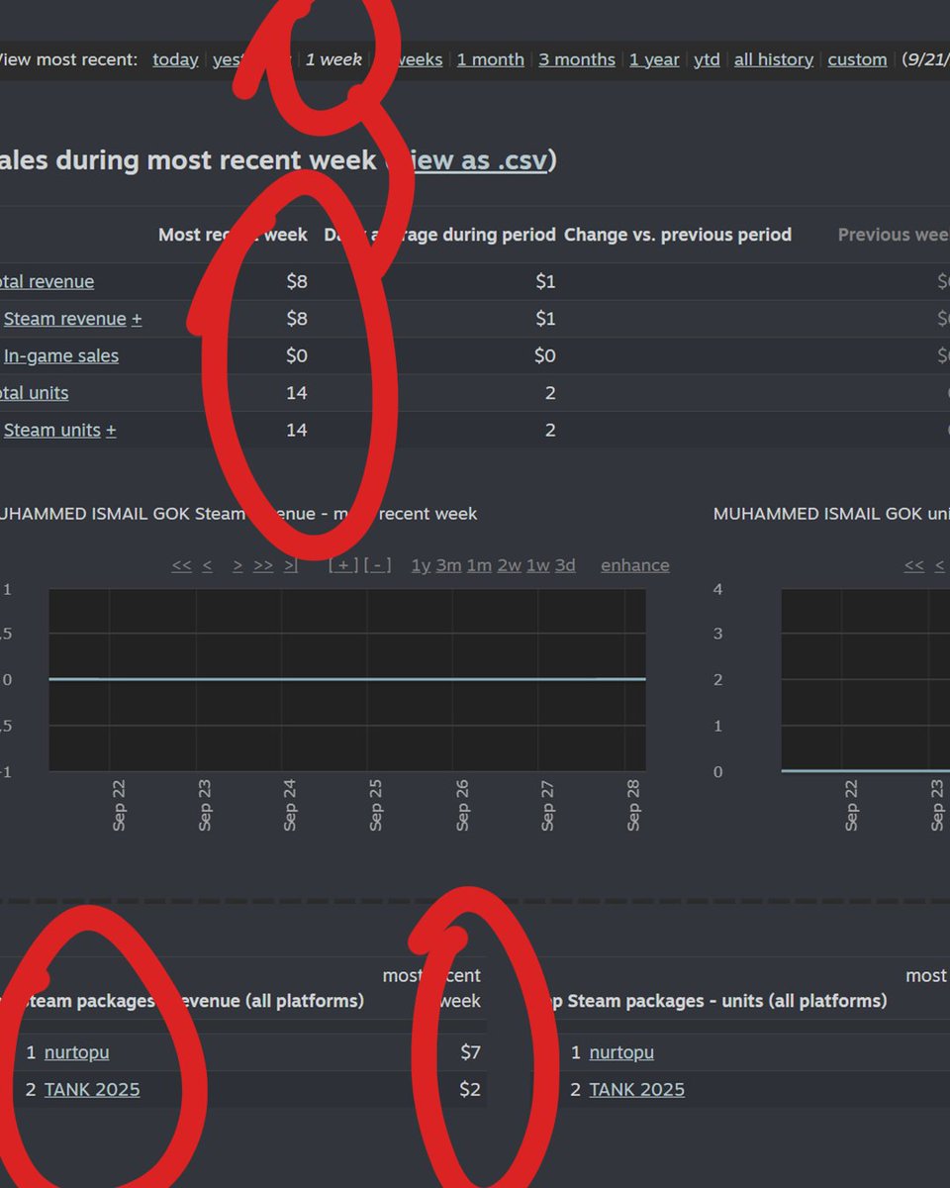Click '14' in the Steam units row

(x=296, y=430)
